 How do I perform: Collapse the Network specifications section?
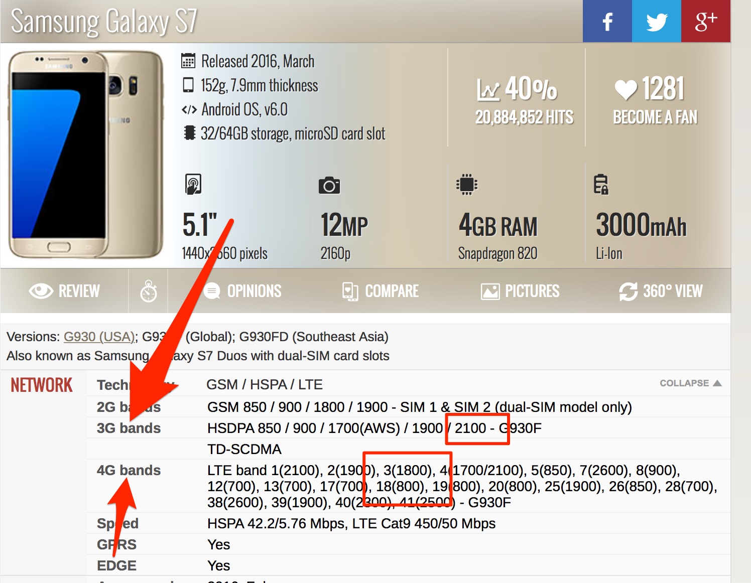[690, 383]
